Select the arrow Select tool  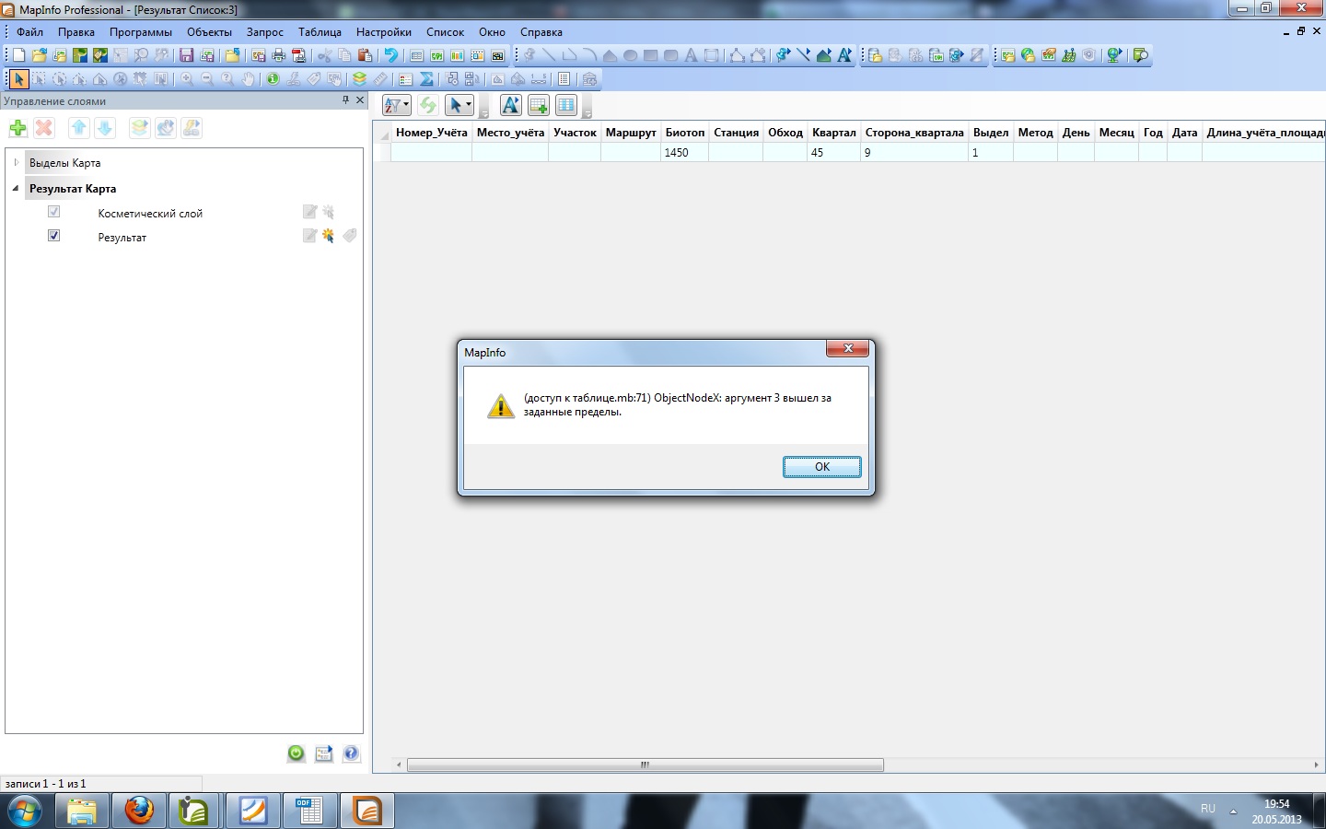coord(18,79)
